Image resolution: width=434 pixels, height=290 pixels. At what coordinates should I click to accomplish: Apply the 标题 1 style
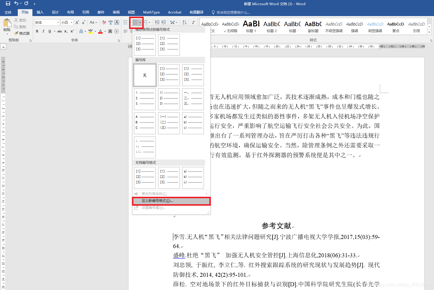(x=251, y=26)
